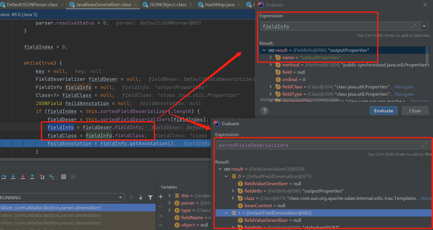Image resolution: width=433 pixels, height=230 pixels.
Task: Expand the method = Method@1004 node
Action: click(x=271, y=65)
